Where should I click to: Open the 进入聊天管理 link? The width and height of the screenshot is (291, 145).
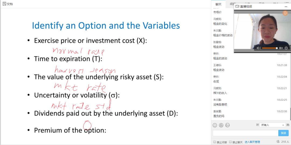click(252, 142)
